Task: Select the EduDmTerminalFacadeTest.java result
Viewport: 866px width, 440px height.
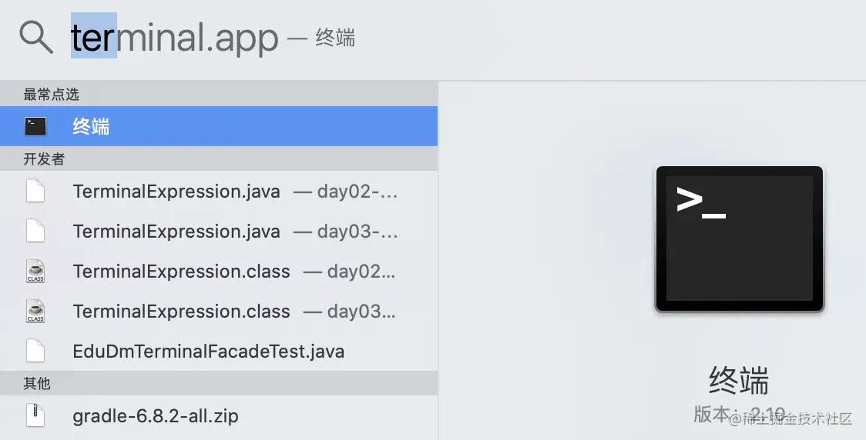Action: [x=208, y=352]
